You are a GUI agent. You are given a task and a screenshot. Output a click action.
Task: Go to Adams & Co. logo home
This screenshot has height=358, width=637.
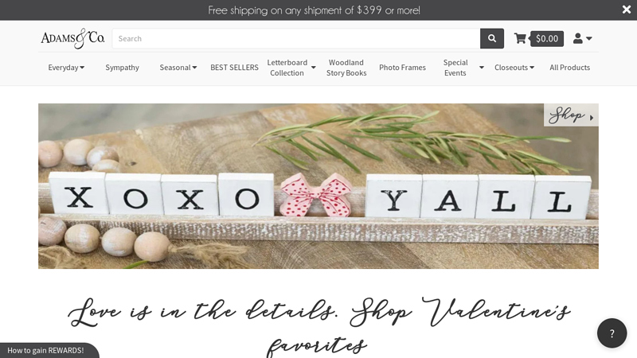(72, 38)
